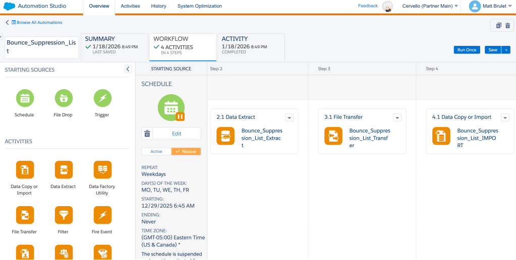Open the 2.1 Data Extract dropdown
Screen dimensions: 516x260
[x=289, y=117]
